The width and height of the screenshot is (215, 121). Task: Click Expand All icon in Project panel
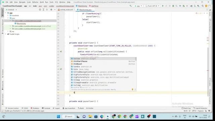coord(43,10)
